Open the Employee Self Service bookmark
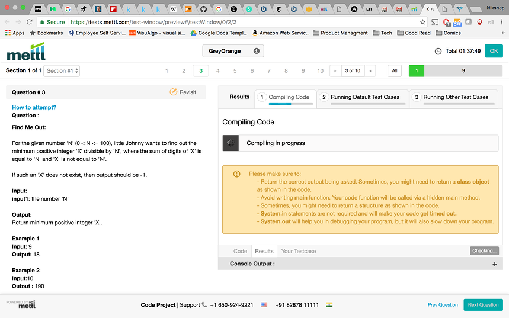This screenshot has height=318, width=509. [97, 33]
